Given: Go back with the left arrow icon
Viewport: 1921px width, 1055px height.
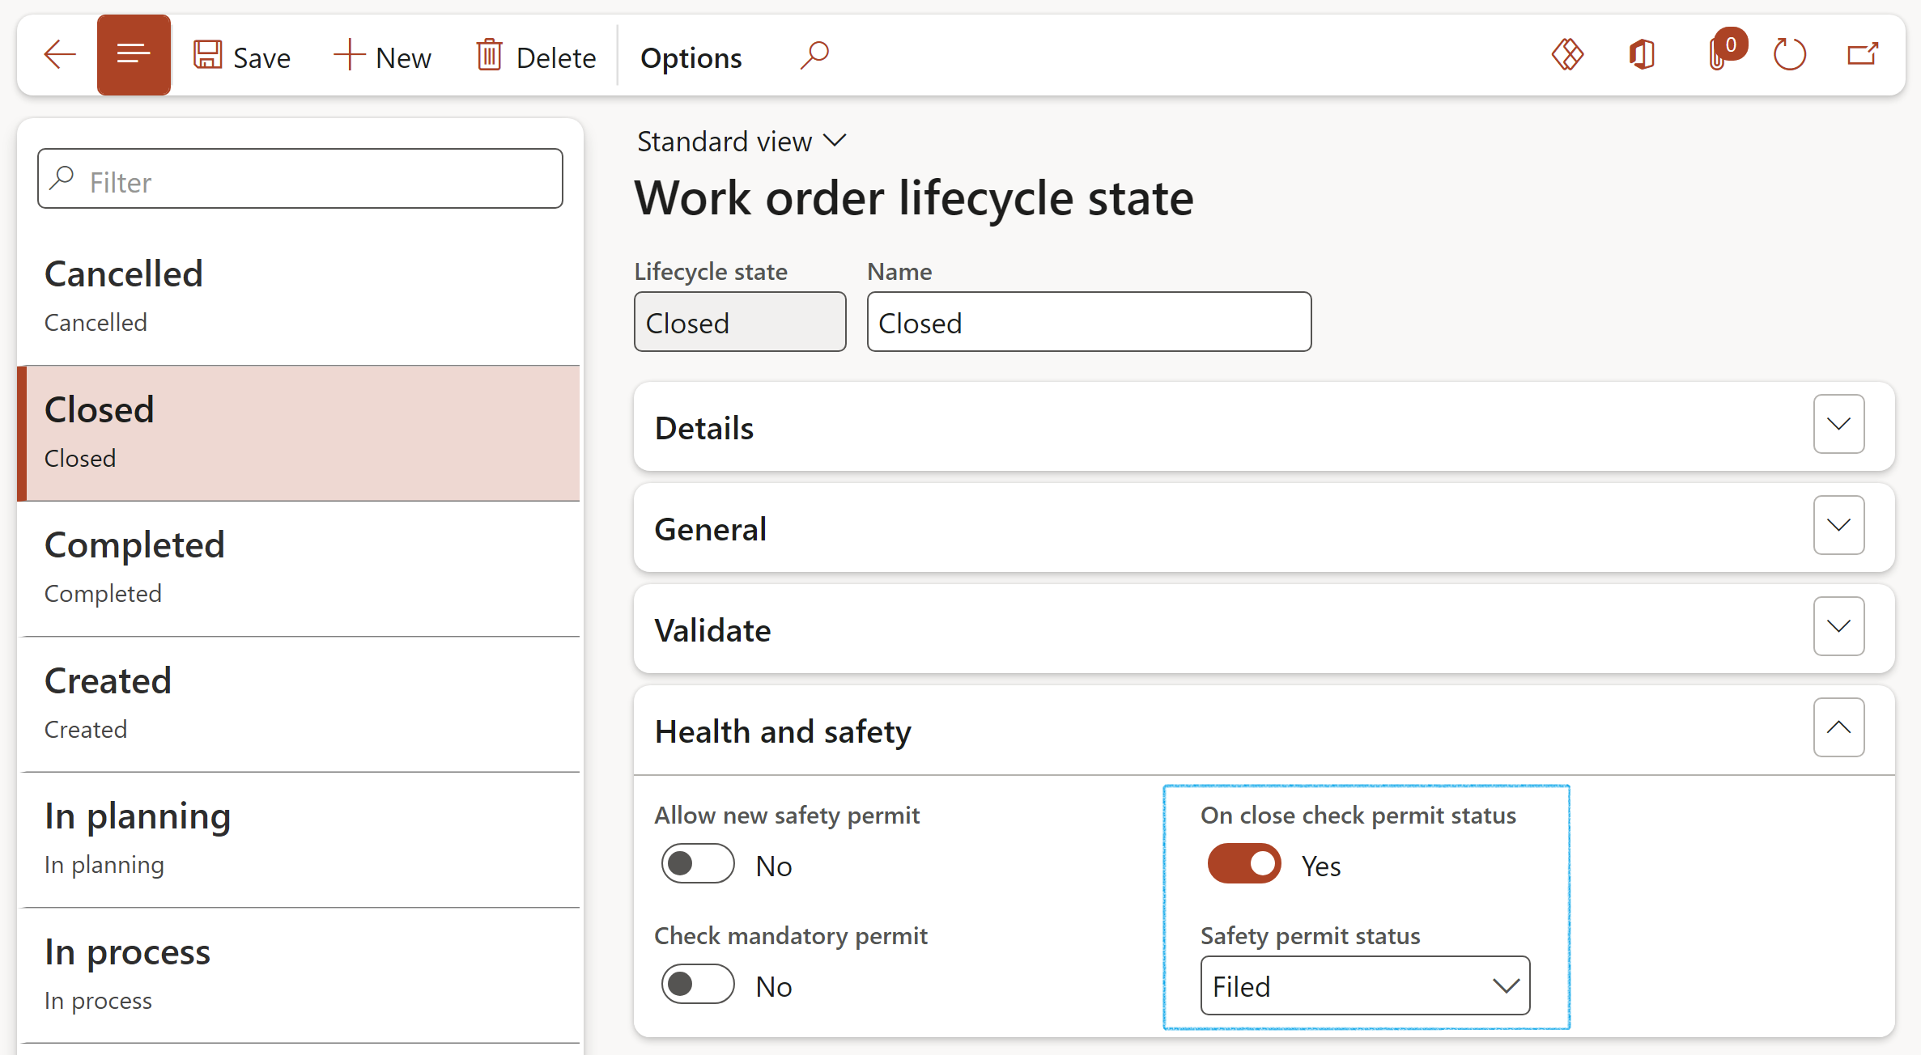Looking at the screenshot, I should [60, 56].
